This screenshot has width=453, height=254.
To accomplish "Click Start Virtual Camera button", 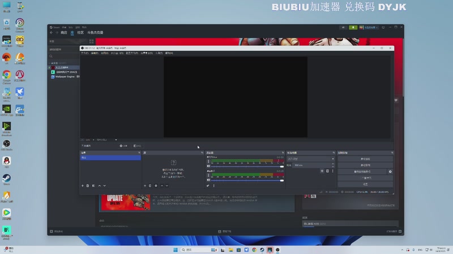I will click(362, 172).
